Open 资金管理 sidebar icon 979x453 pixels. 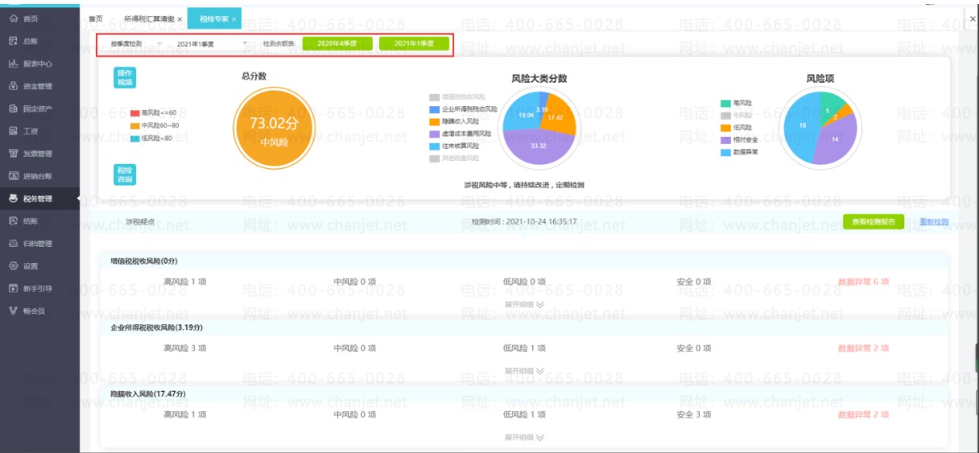pyautogui.click(x=14, y=85)
